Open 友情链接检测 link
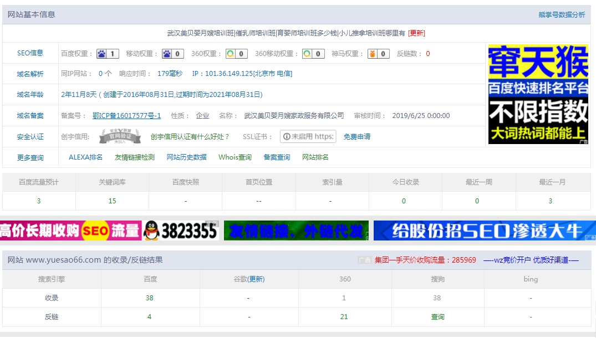 [x=135, y=157]
